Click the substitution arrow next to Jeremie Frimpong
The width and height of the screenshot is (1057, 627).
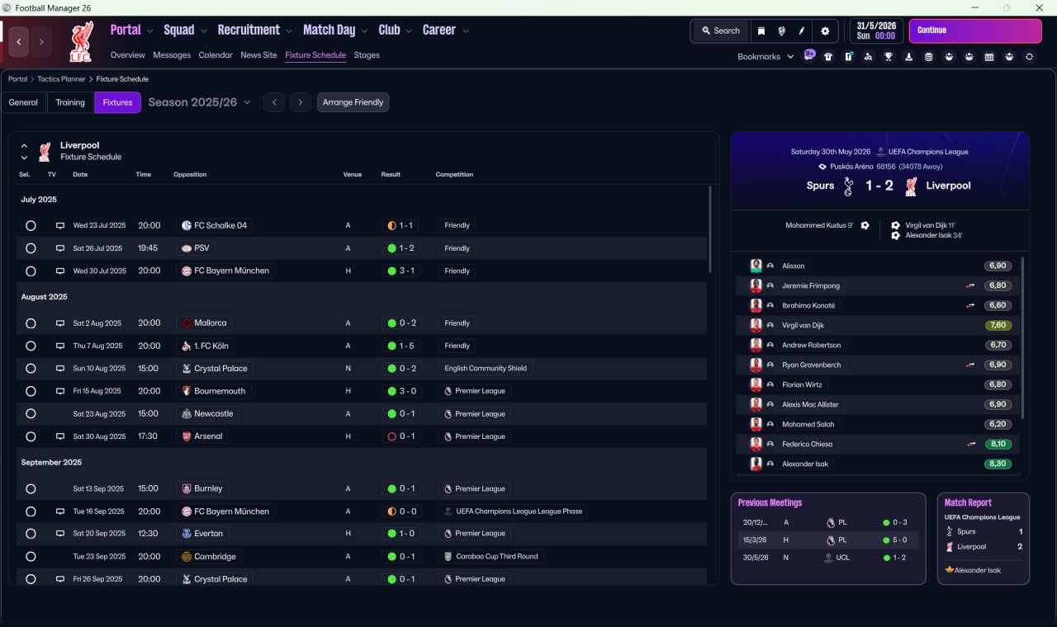[971, 285]
